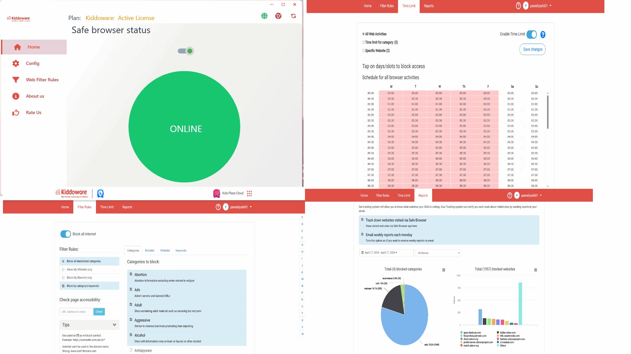
Task: Click the user avatar in Filter Rules navbar
Action: [226, 207]
